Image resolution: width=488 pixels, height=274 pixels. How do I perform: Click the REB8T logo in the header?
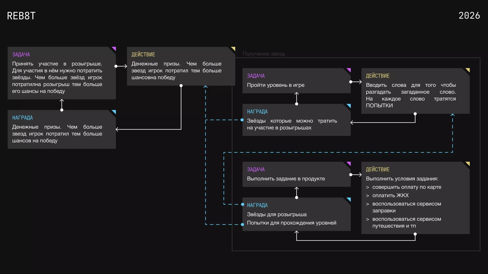21,16
